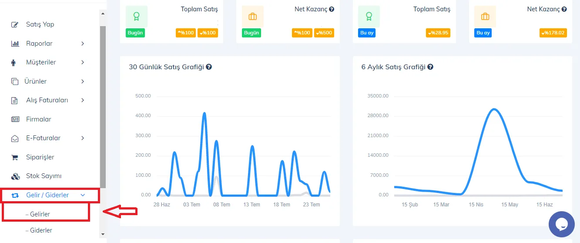Click the 03 Tem axis label
Image resolution: width=580 pixels, height=243 pixels.
[x=192, y=205]
